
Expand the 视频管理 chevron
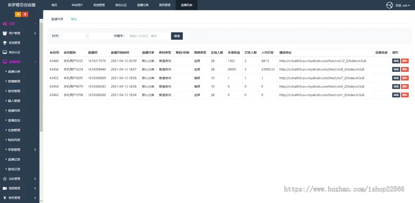pyautogui.click(x=35, y=188)
